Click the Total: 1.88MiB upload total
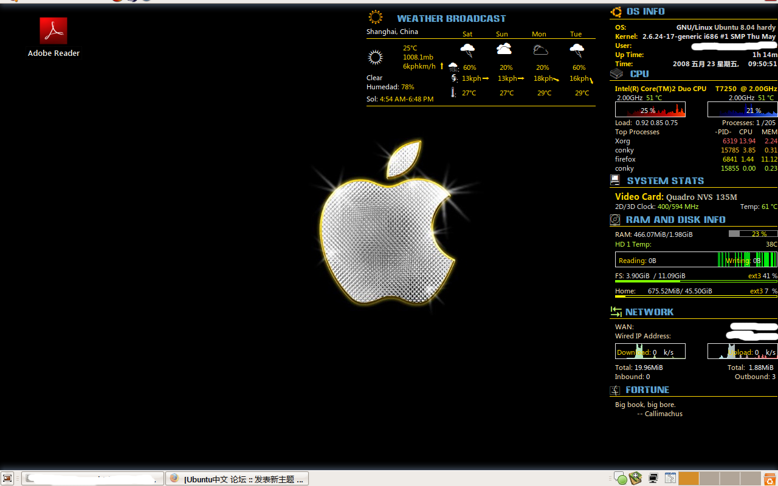The image size is (778, 486). tap(751, 368)
